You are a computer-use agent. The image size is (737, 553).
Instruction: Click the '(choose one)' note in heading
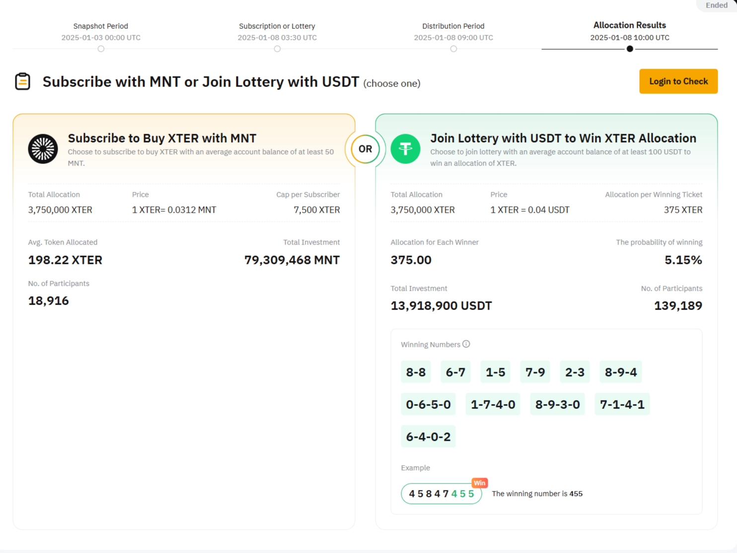392,83
